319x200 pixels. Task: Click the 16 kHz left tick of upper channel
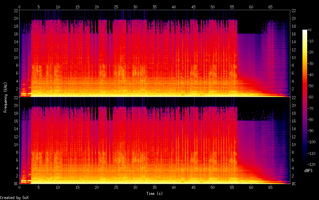pos(16,34)
